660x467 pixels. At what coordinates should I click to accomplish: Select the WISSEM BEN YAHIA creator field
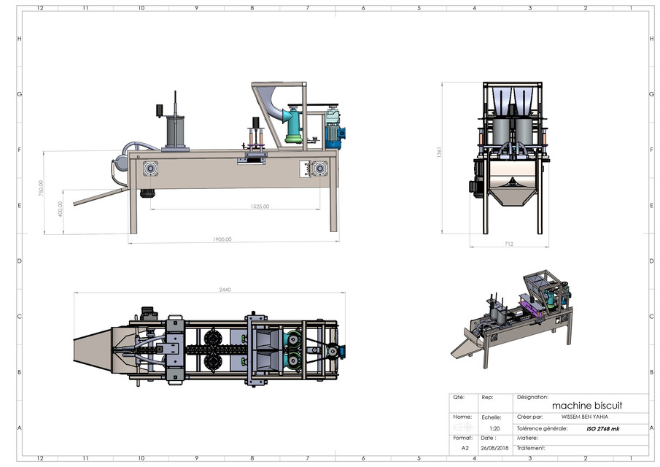click(585, 417)
